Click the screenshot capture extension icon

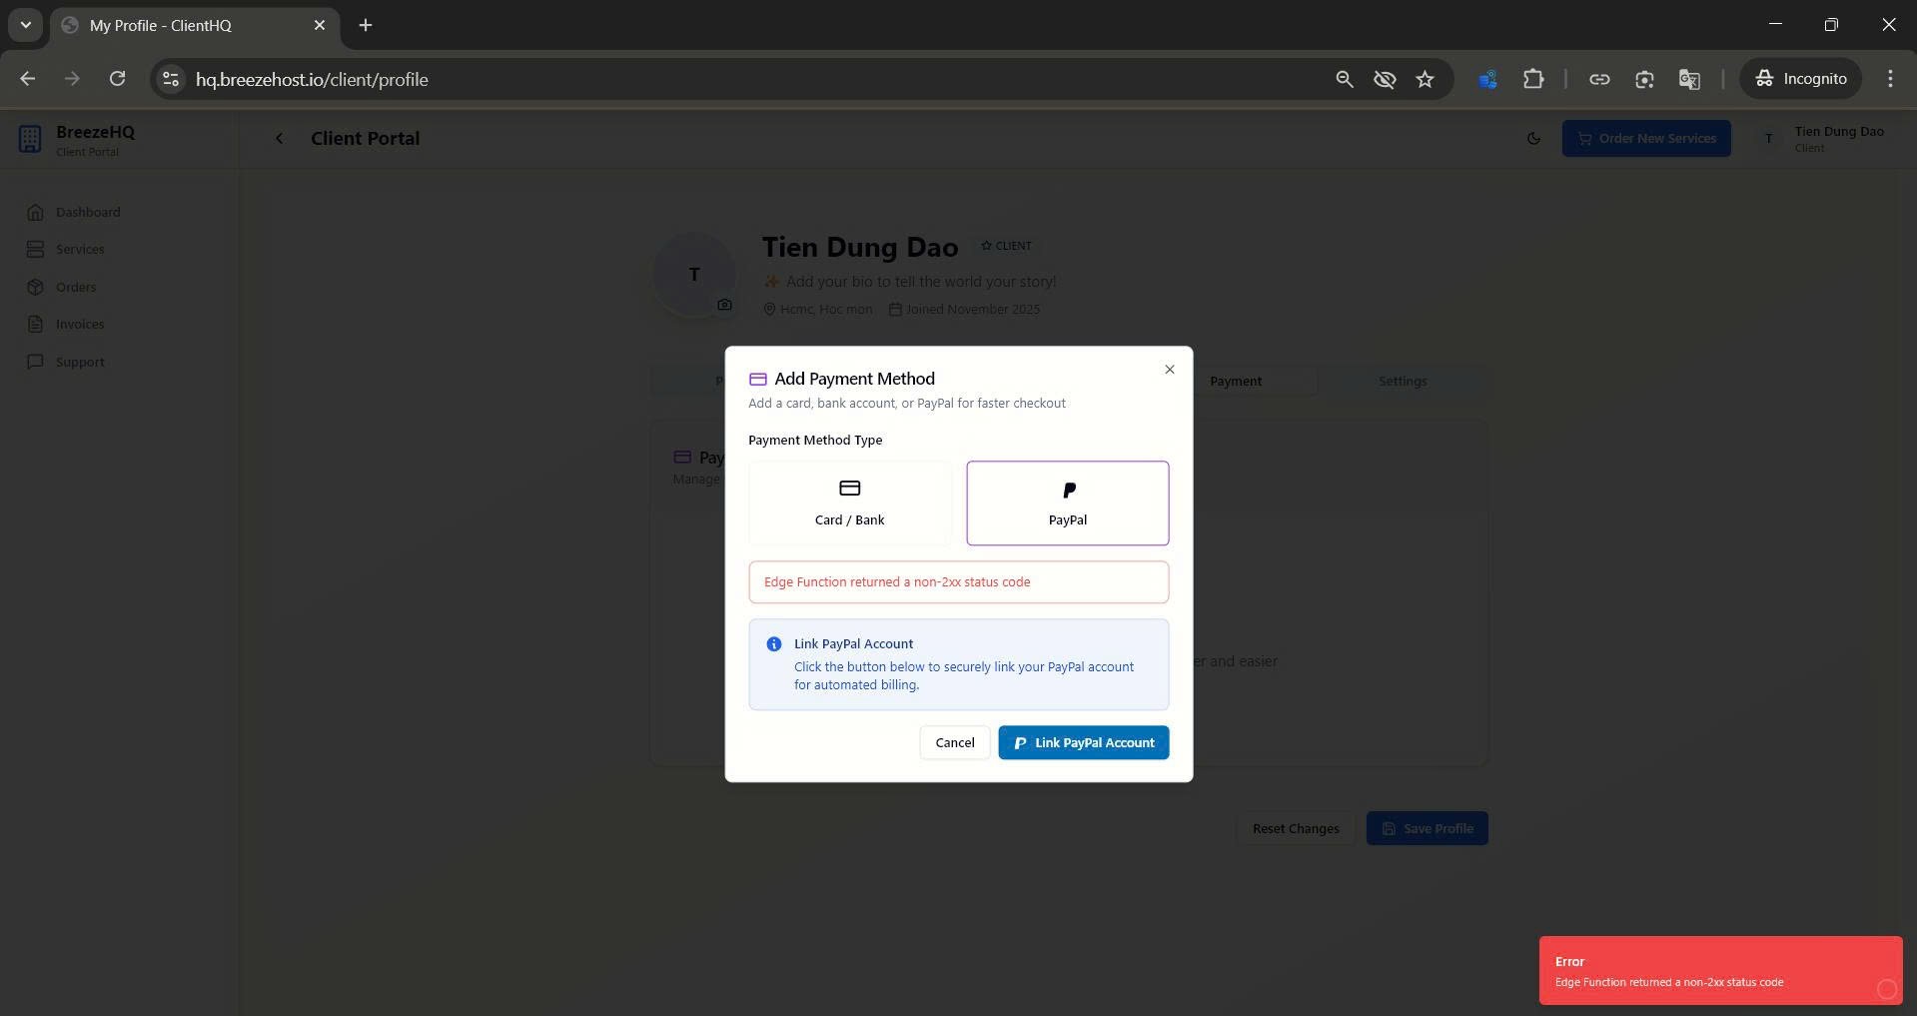(1643, 79)
